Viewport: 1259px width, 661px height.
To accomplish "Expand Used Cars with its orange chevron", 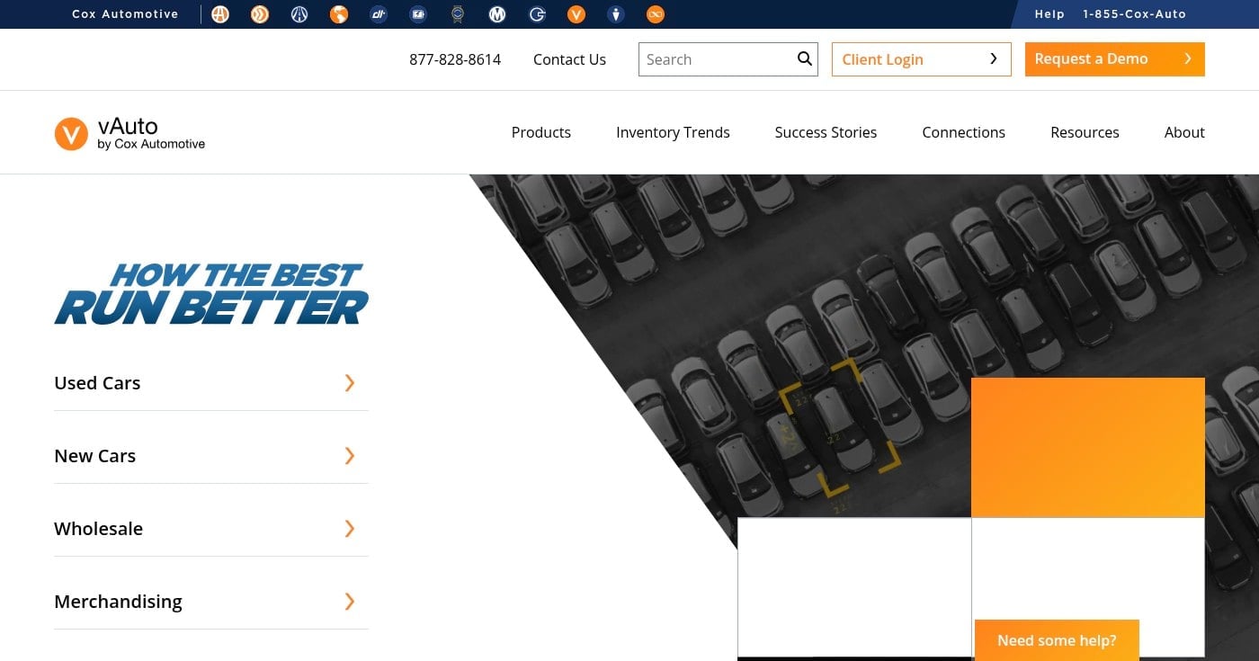I will 350,383.
